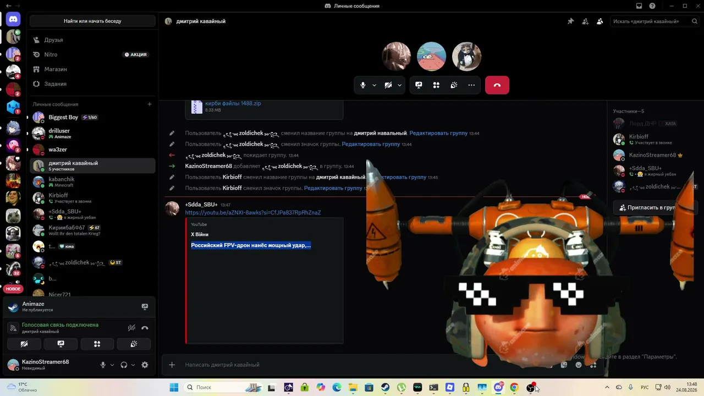
Task: Open Discord inbox icon in title bar
Action: (x=639, y=6)
